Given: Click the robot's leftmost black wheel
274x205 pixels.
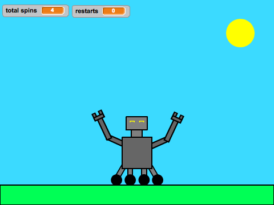Looking at the screenshot, I should (x=116, y=180).
